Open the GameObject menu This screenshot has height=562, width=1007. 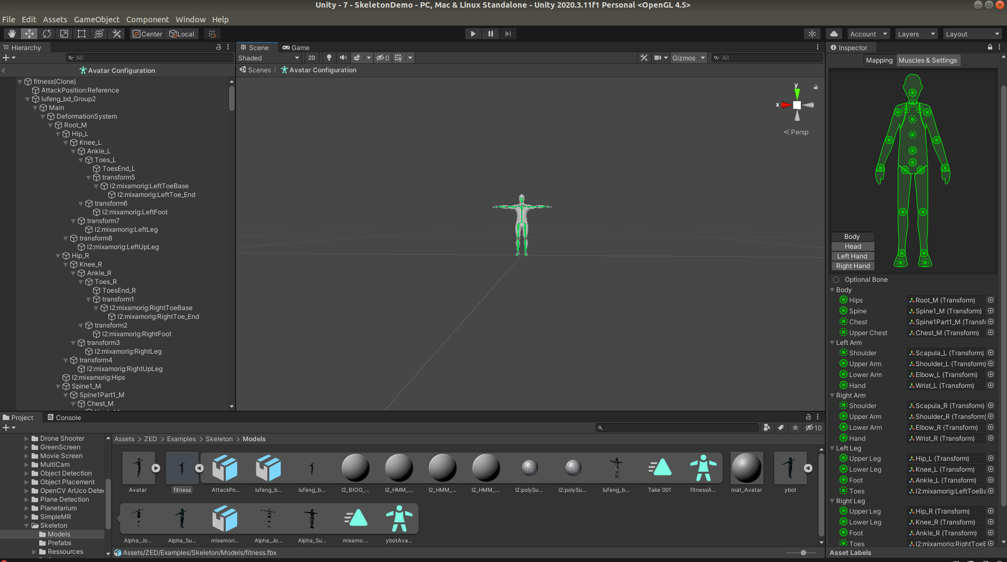tap(97, 19)
